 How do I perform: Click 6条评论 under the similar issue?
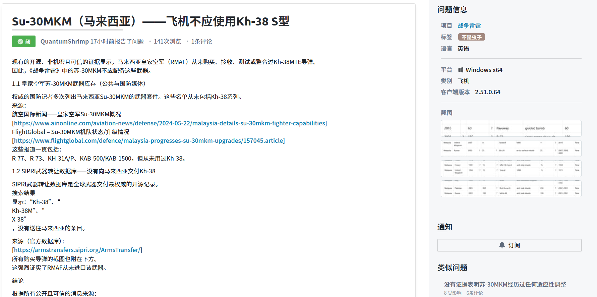point(474,293)
